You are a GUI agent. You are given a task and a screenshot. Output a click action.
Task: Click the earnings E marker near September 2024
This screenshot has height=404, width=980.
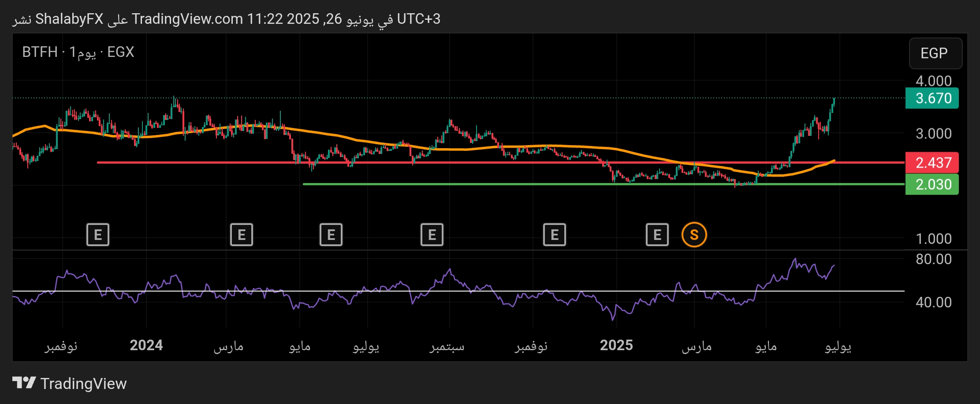[432, 235]
